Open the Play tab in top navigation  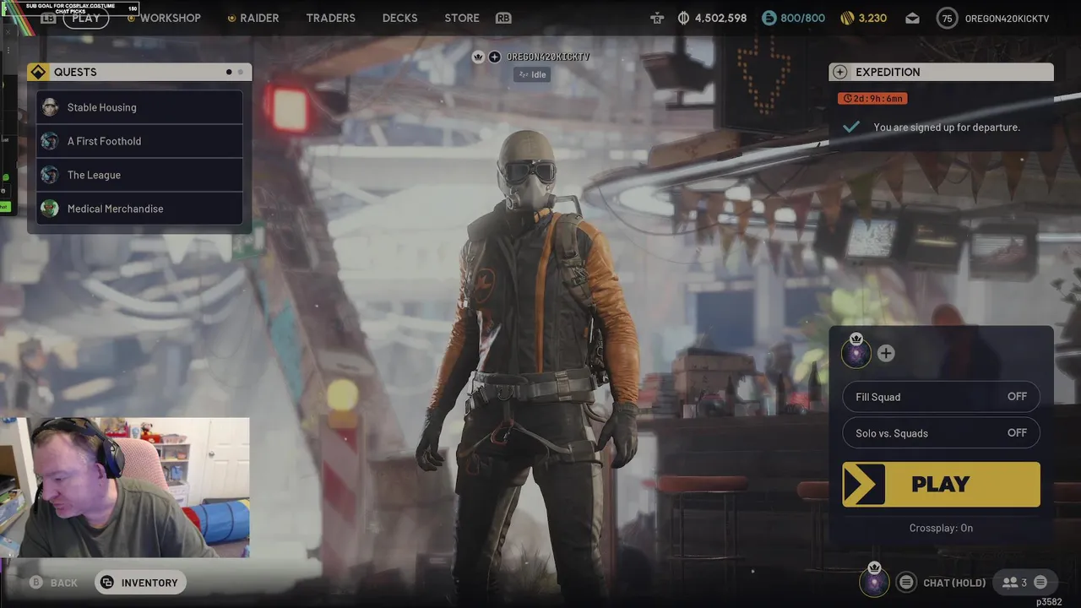coord(85,18)
